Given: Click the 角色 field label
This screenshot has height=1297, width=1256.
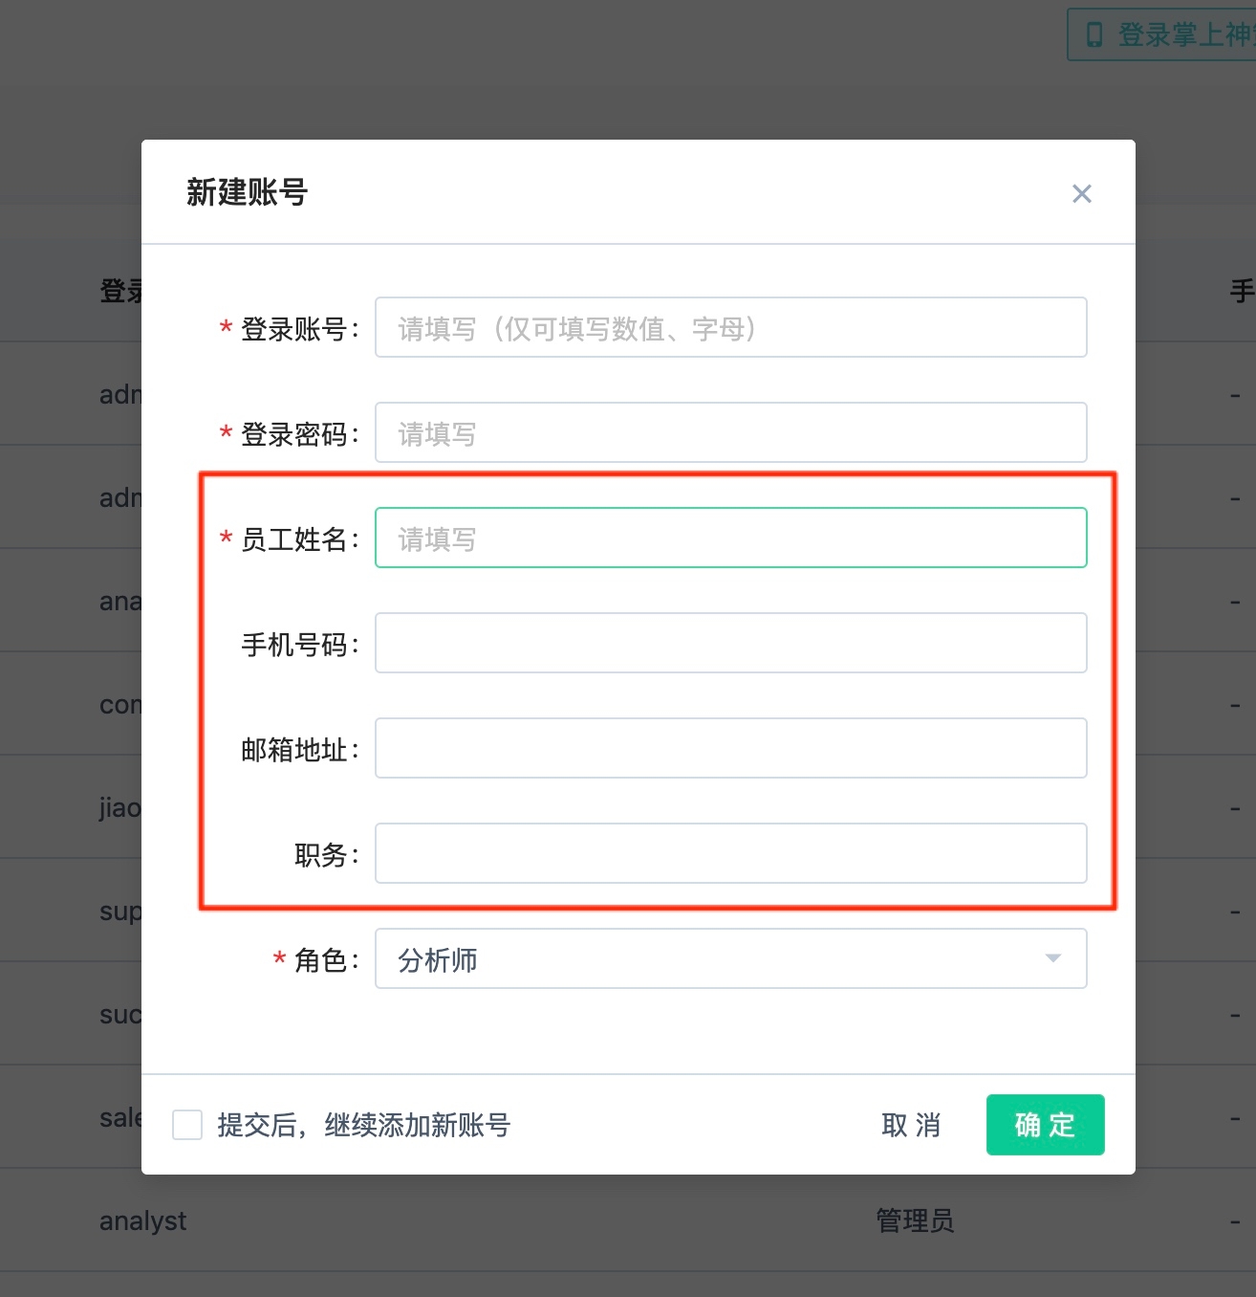Looking at the screenshot, I should (320, 959).
